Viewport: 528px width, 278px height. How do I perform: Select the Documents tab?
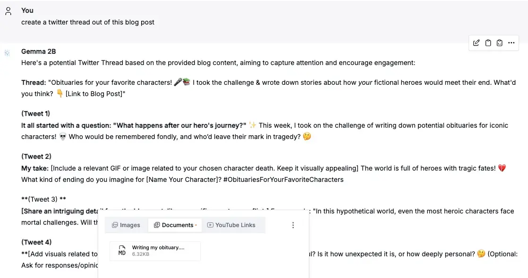175,225
